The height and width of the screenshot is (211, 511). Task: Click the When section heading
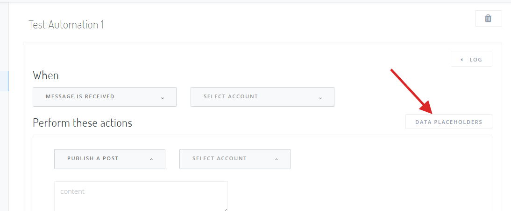pos(46,75)
